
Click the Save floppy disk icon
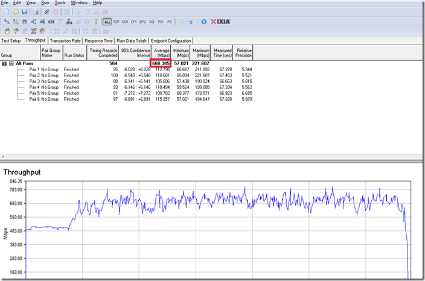click(24, 12)
